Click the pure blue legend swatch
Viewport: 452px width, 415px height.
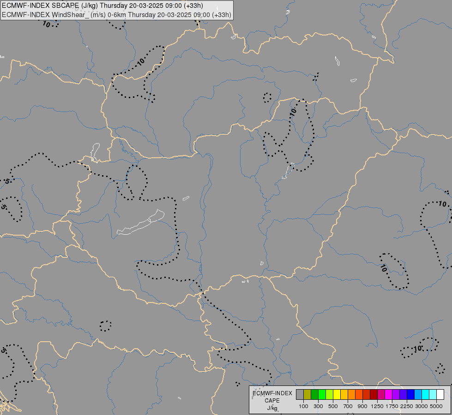point(411,395)
